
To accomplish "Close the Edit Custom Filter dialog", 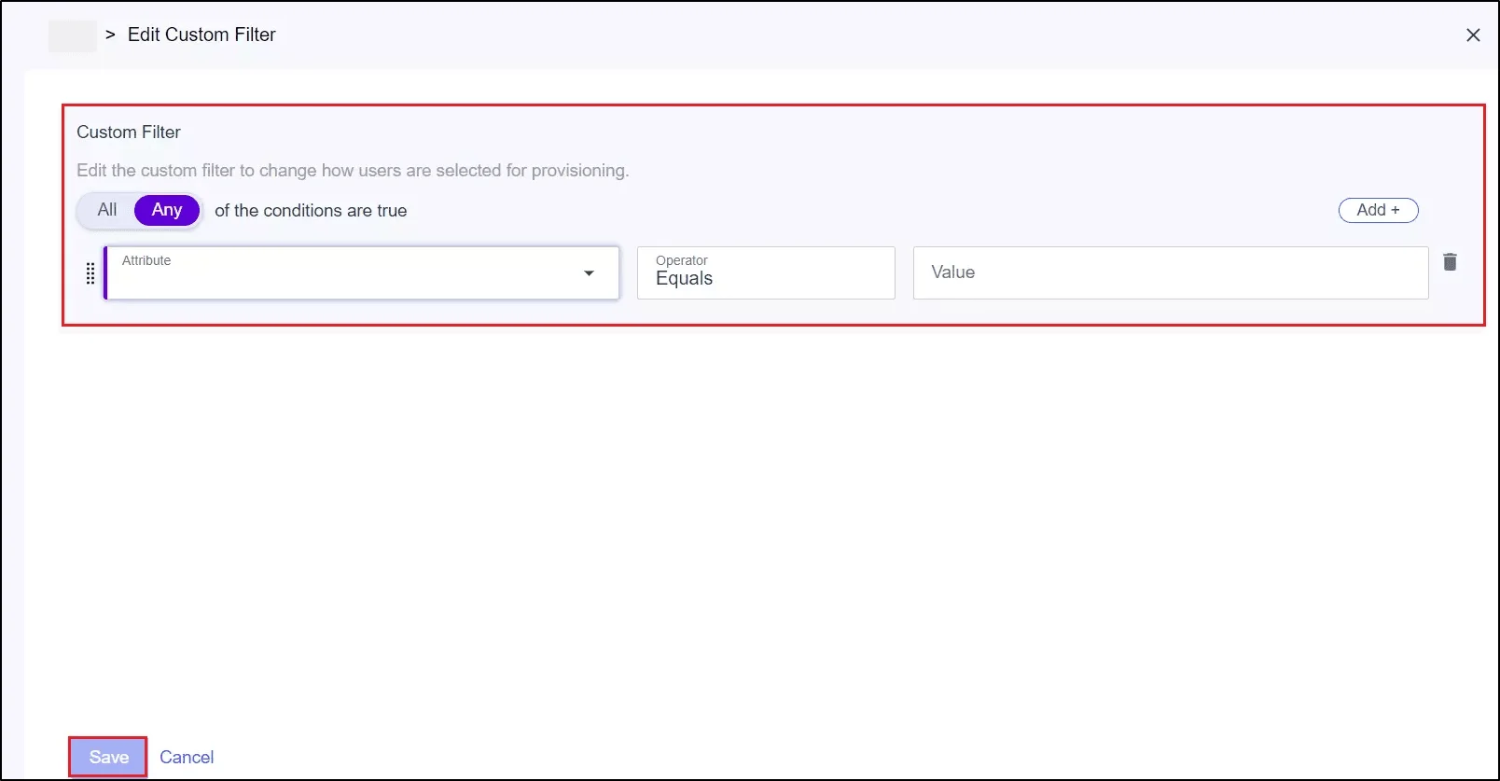I will click(1473, 35).
